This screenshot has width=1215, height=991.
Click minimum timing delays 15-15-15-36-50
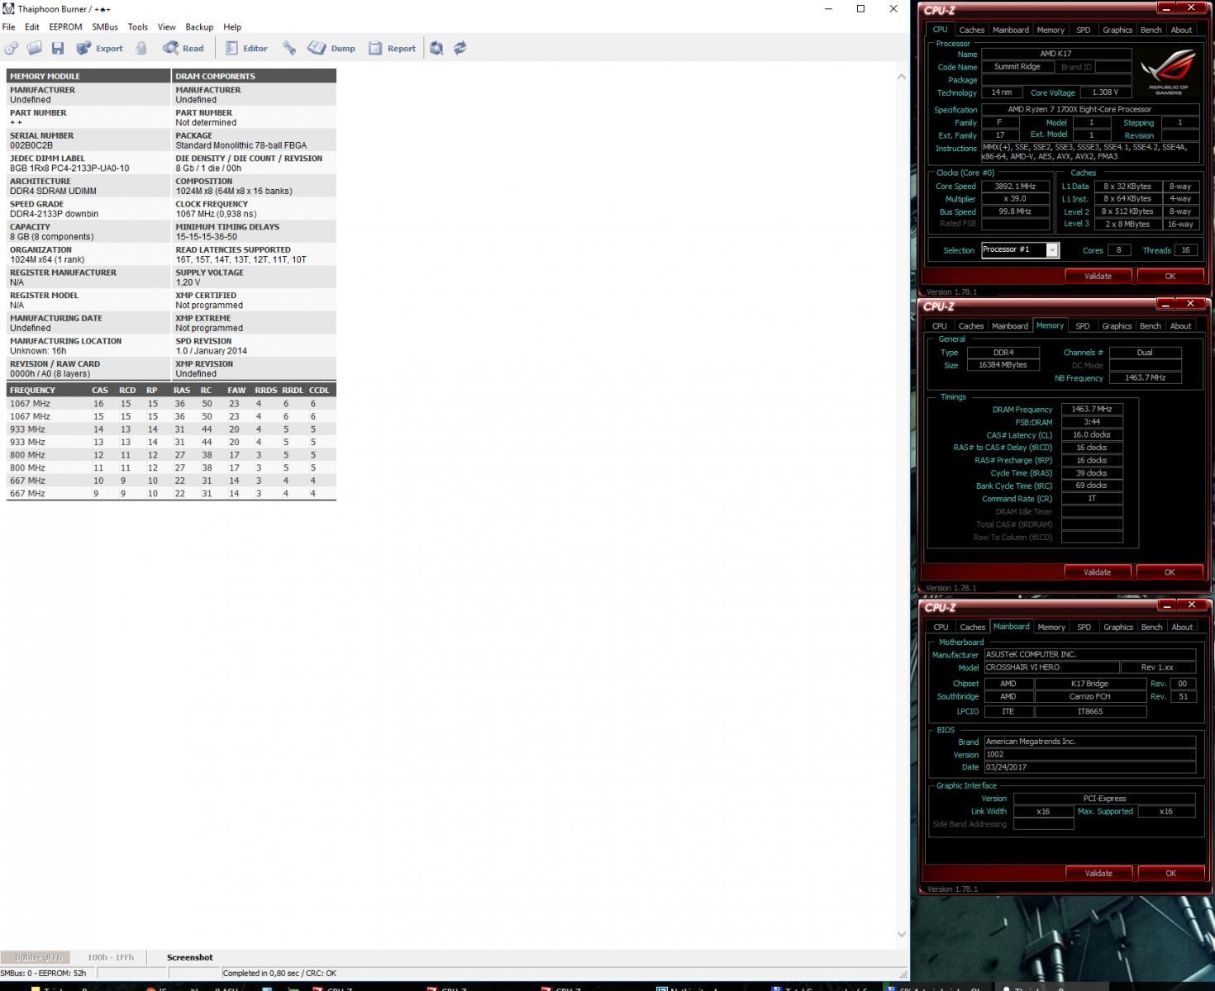pyautogui.click(x=207, y=237)
